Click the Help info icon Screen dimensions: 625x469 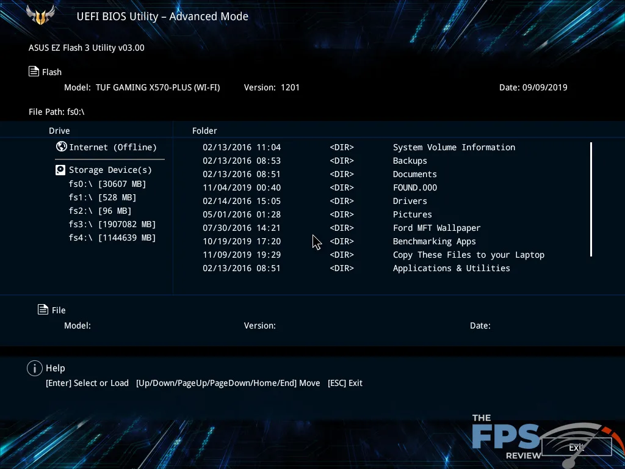tap(35, 368)
